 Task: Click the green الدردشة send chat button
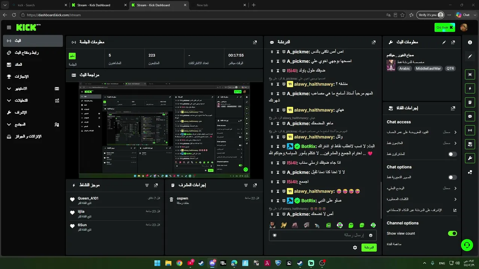pos(369,247)
